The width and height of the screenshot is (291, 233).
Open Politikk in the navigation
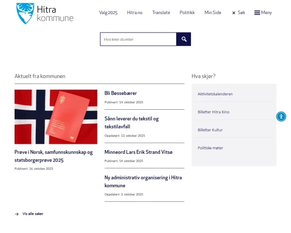(187, 13)
